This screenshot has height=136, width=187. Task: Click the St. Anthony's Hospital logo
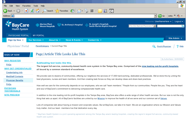point(70,25)
